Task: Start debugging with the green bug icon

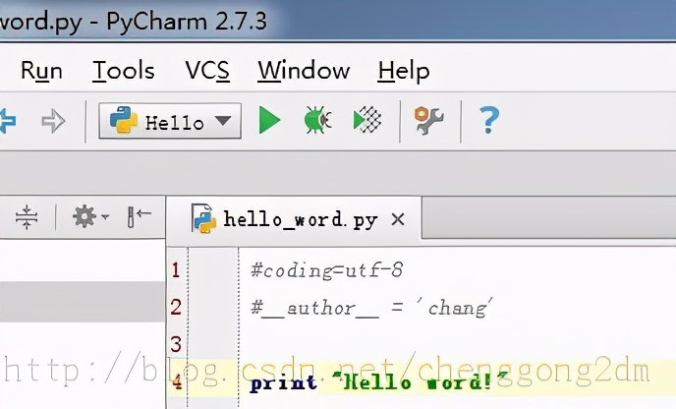Action: (317, 120)
